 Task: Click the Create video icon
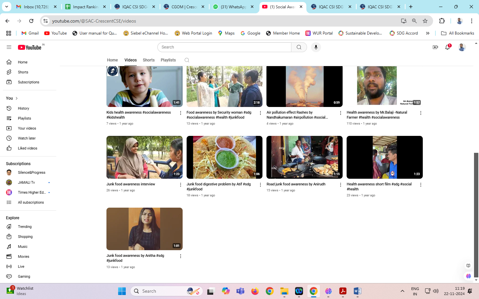[435, 47]
